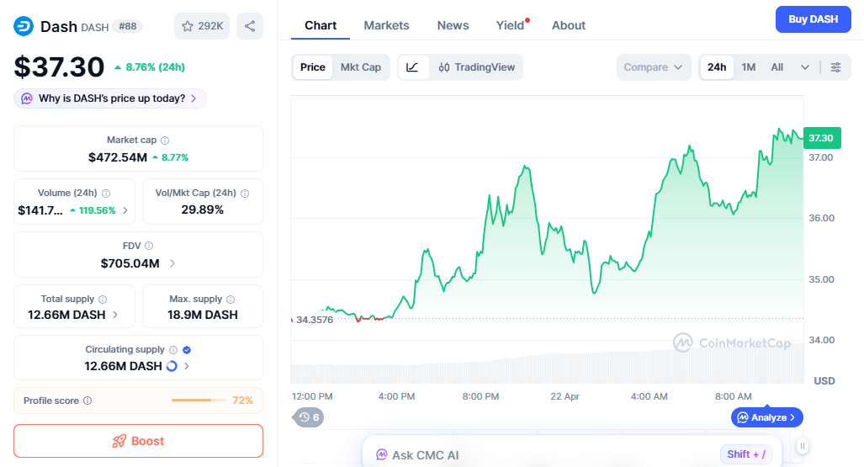Click the Volume (24h) info icon
Image resolution: width=864 pixels, height=467 pixels.
click(106, 194)
